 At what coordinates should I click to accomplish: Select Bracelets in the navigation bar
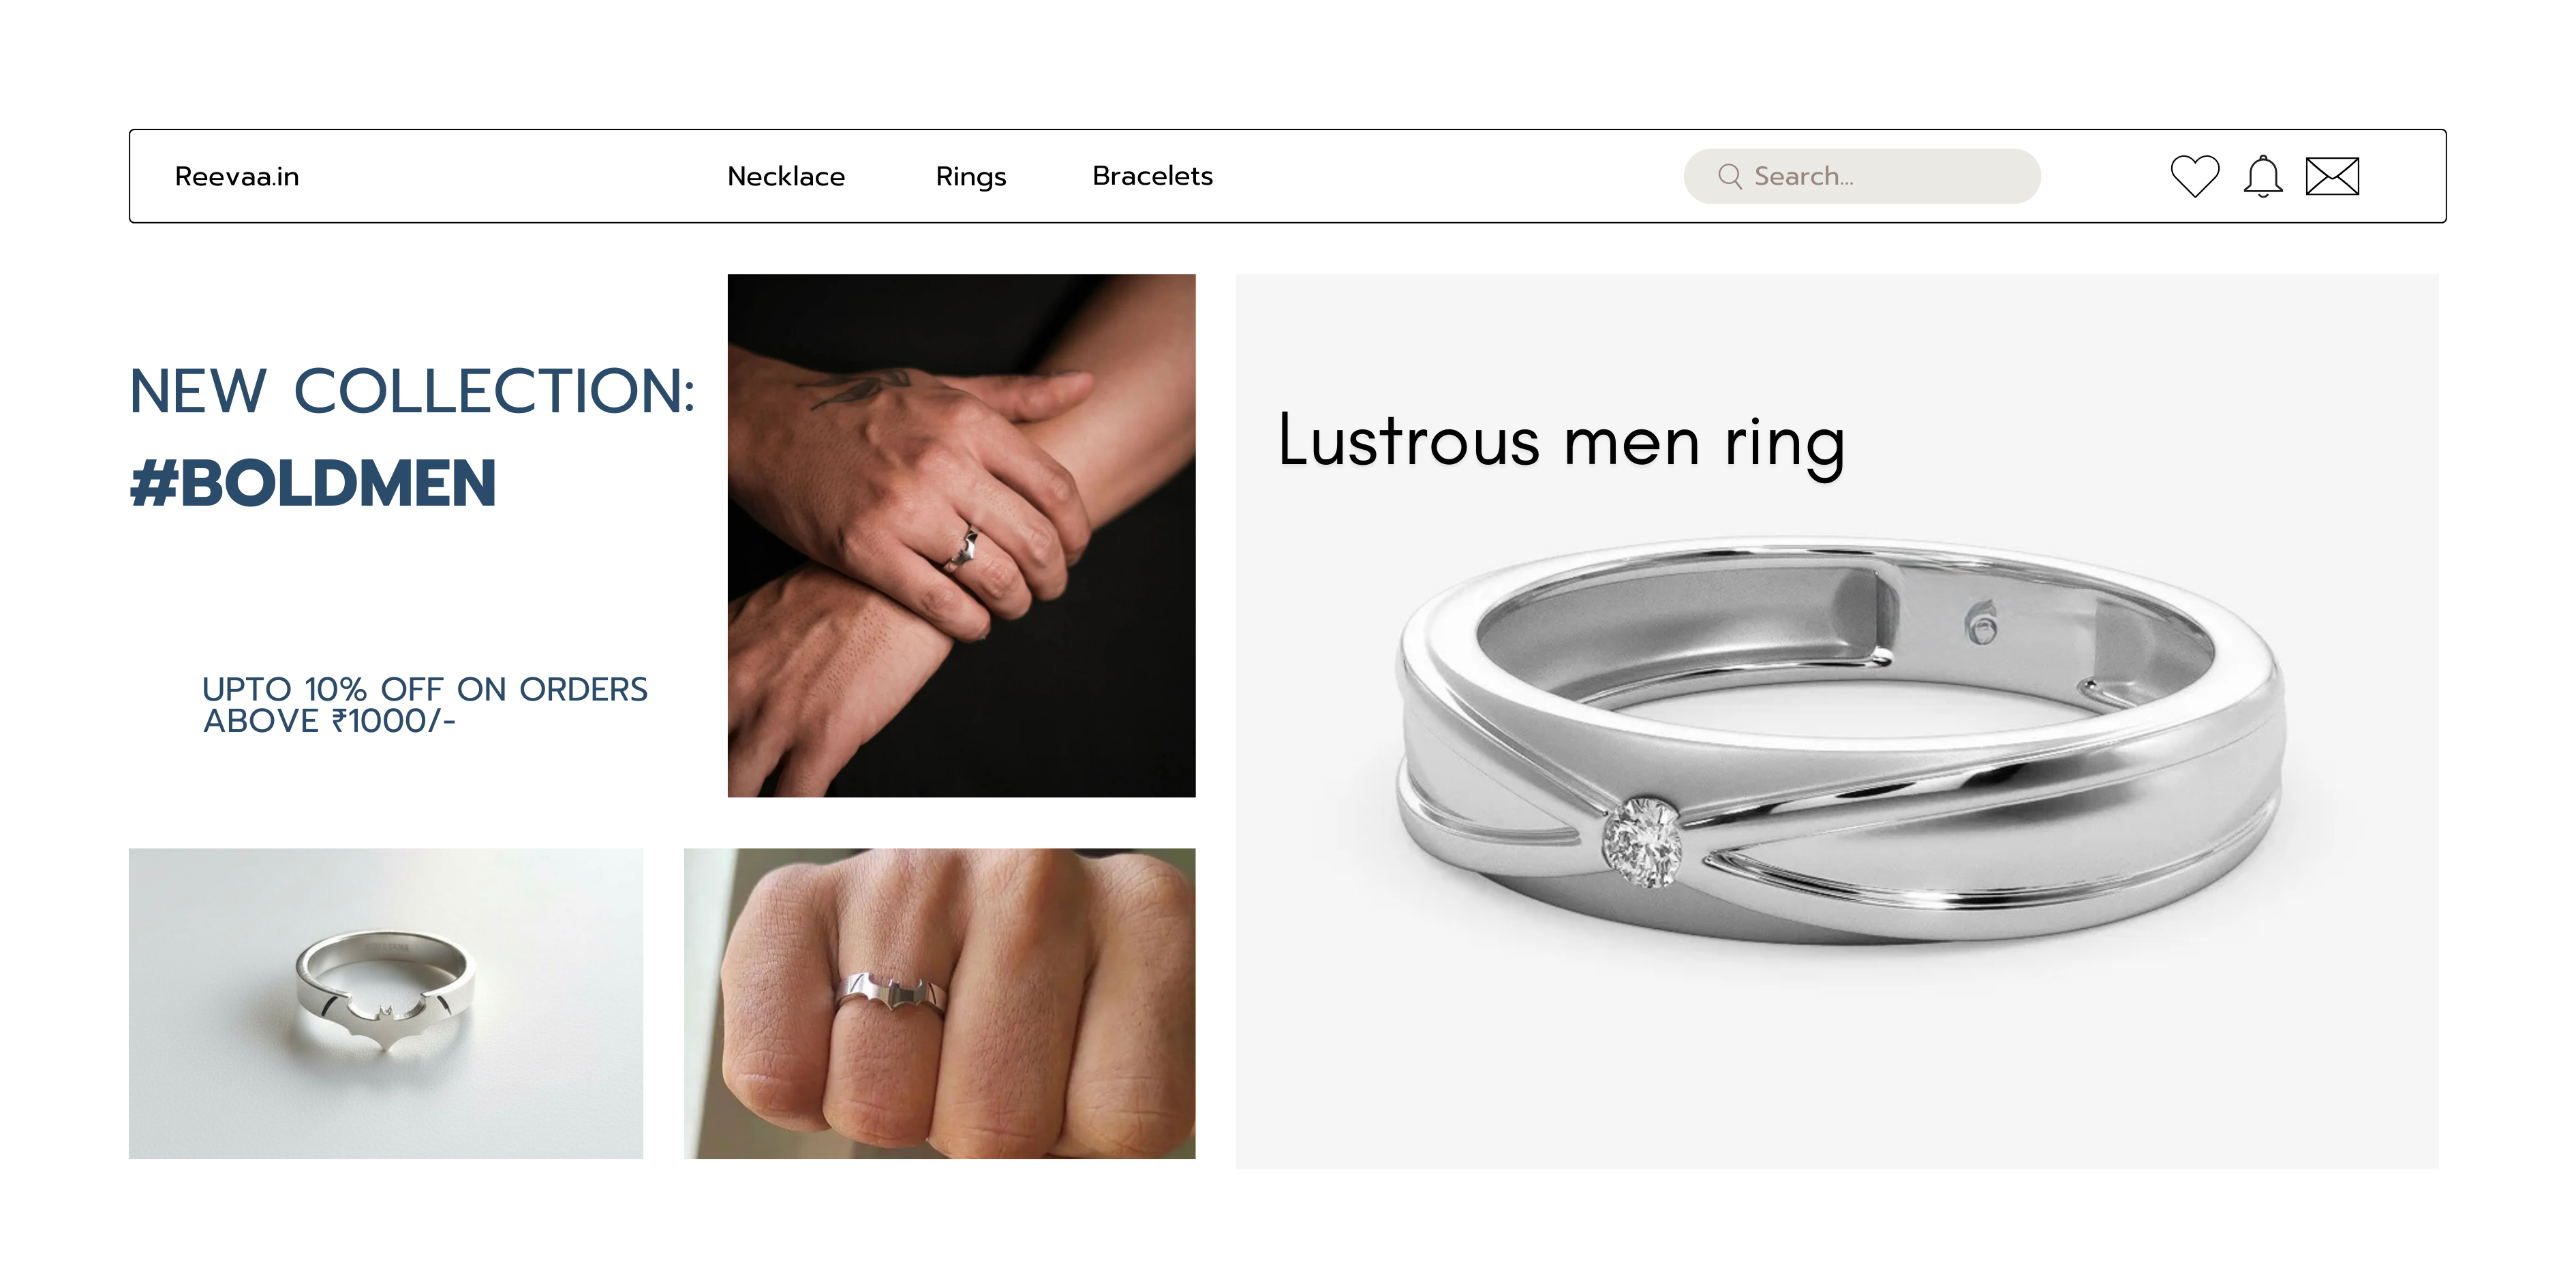1152,176
